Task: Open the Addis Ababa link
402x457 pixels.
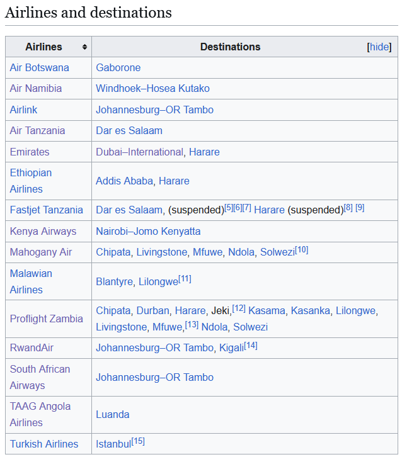Action: pos(124,181)
